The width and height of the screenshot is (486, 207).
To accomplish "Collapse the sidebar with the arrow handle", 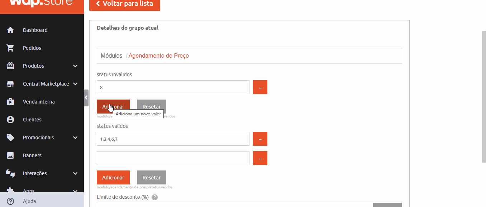I will tap(86, 98).
